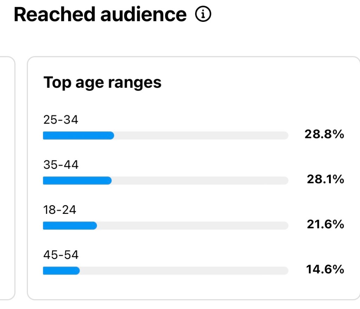Image resolution: width=360 pixels, height=309 pixels.
Task: Click the info icon beside Reached audience
Action: point(203,14)
